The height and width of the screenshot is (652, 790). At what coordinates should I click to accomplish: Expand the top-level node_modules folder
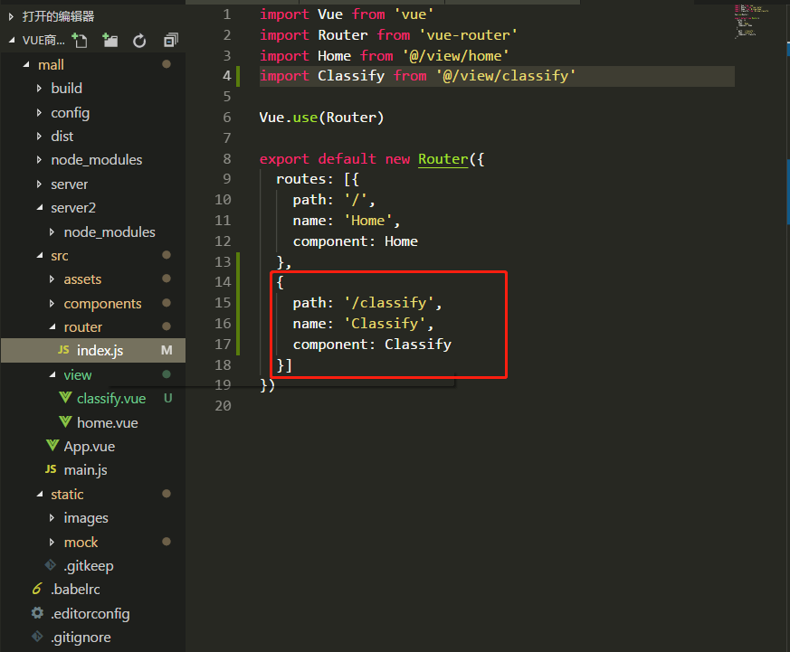pyautogui.click(x=39, y=159)
